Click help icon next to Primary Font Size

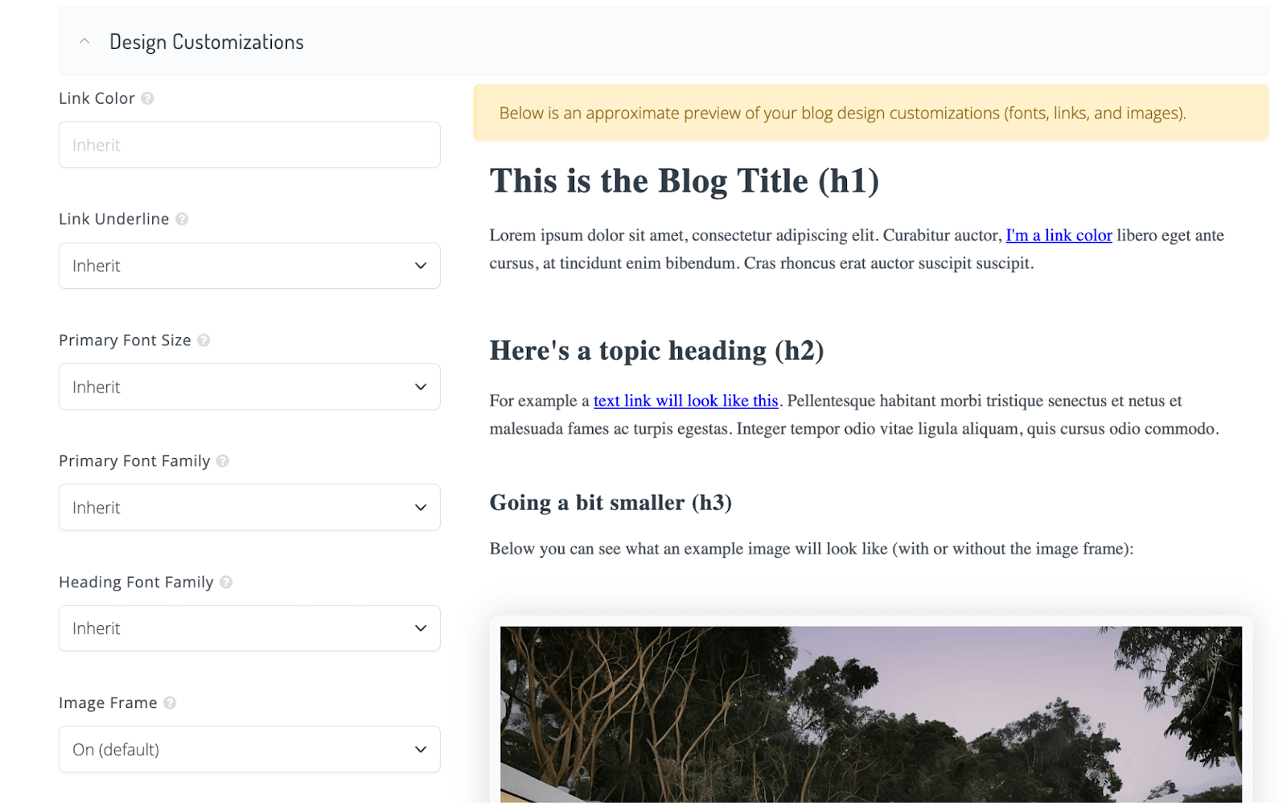coord(204,340)
